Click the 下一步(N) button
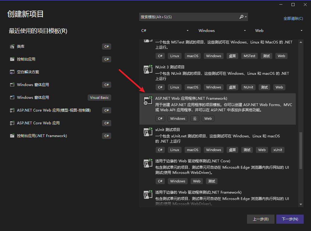Viewport: 311px width, 231px height. pos(290,219)
